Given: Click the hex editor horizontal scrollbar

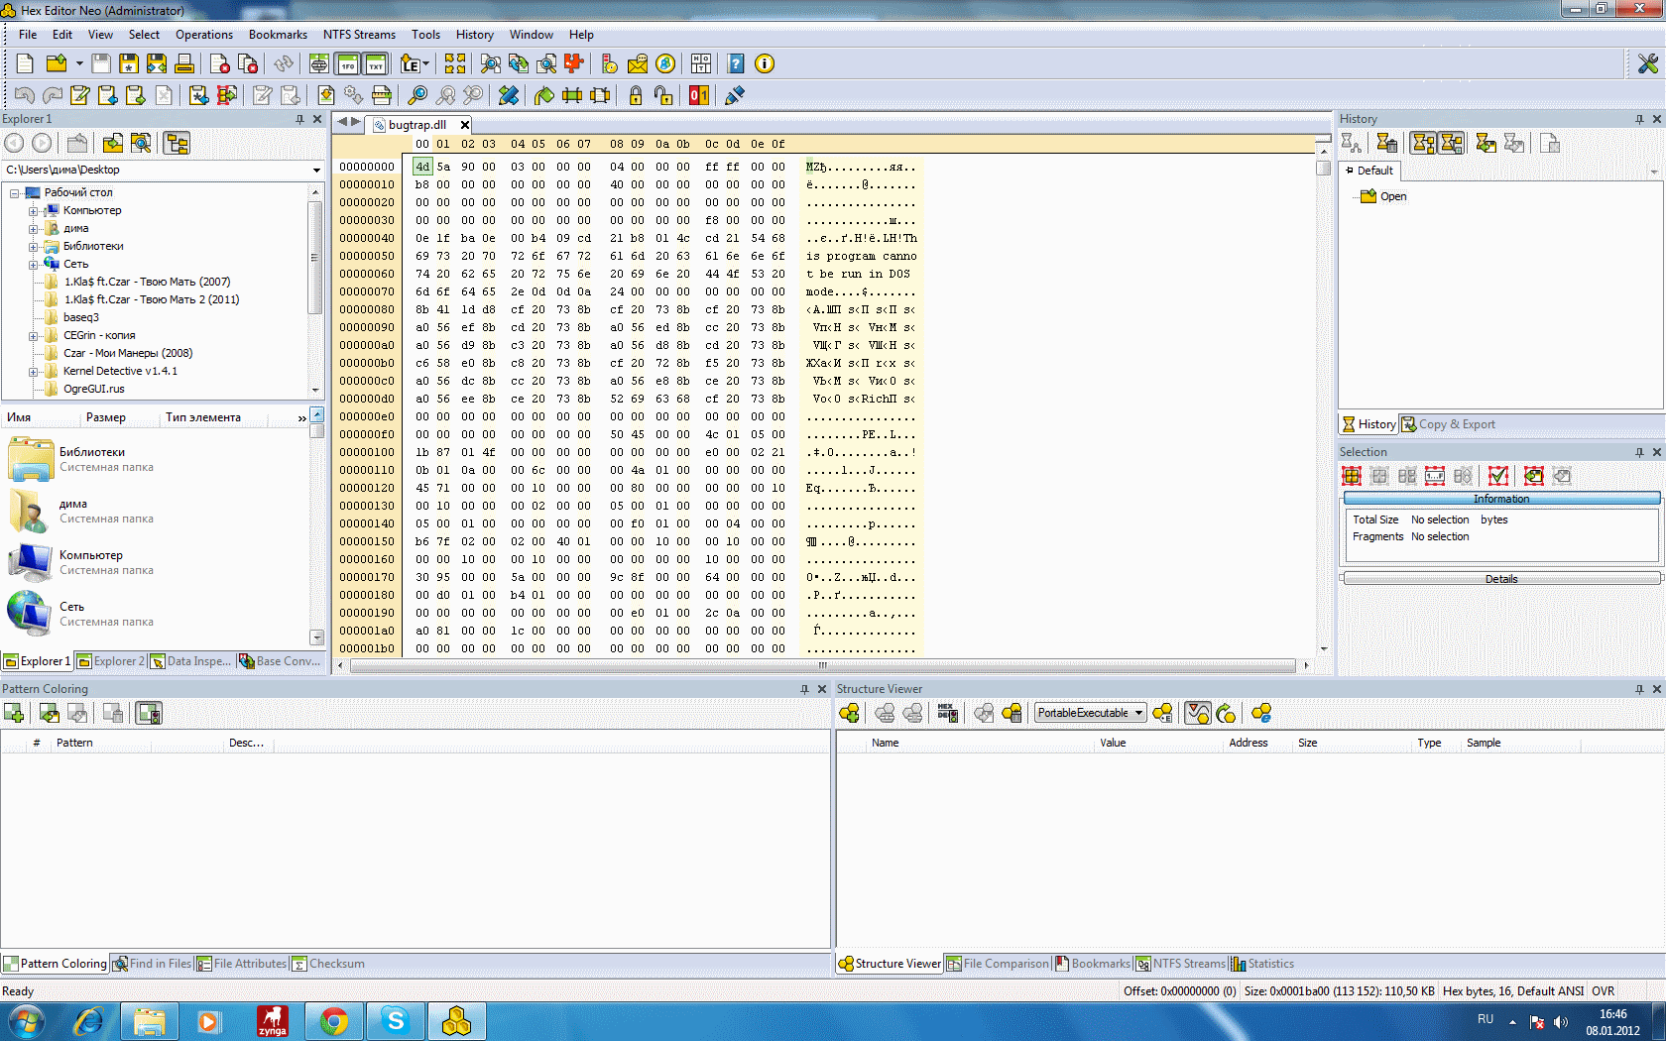Looking at the screenshot, I should point(823,665).
